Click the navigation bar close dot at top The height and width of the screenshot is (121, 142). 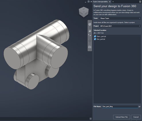pos(91,21)
